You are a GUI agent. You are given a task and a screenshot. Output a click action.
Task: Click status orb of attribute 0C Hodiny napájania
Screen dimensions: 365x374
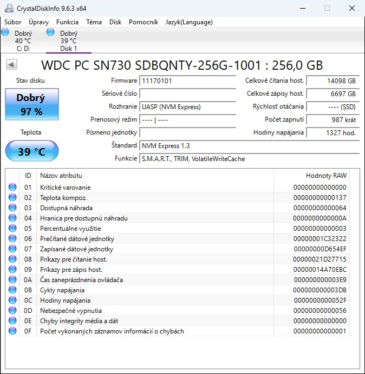click(12, 300)
